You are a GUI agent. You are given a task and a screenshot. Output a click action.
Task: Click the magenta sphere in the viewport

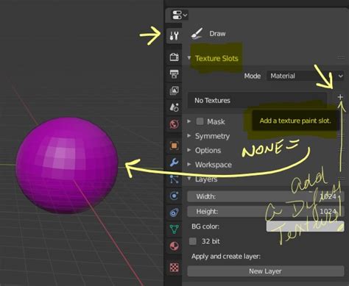point(67,165)
